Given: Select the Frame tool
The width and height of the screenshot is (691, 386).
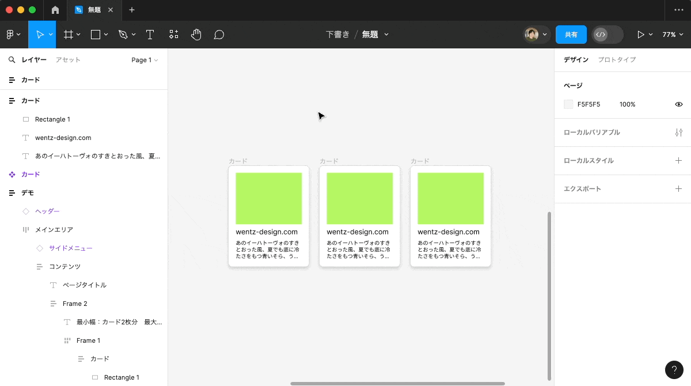Looking at the screenshot, I should [68, 34].
